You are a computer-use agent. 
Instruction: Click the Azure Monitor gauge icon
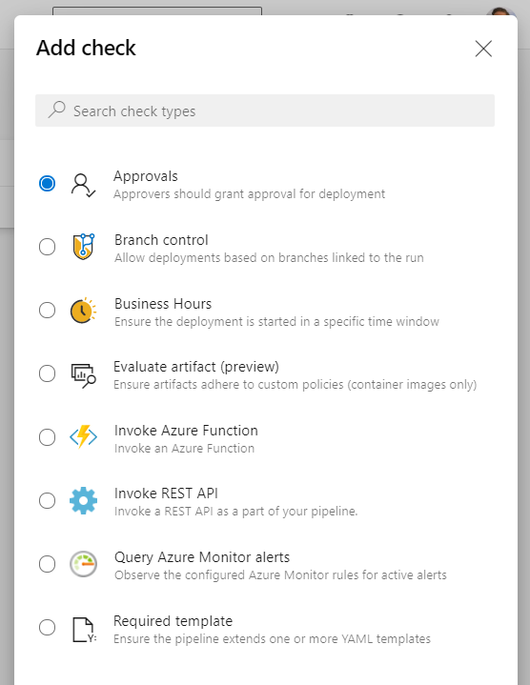pyautogui.click(x=83, y=564)
